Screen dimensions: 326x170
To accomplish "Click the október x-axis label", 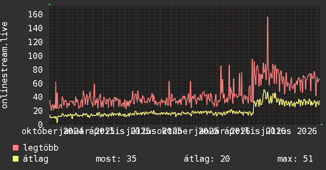I will [x=40, y=131].
